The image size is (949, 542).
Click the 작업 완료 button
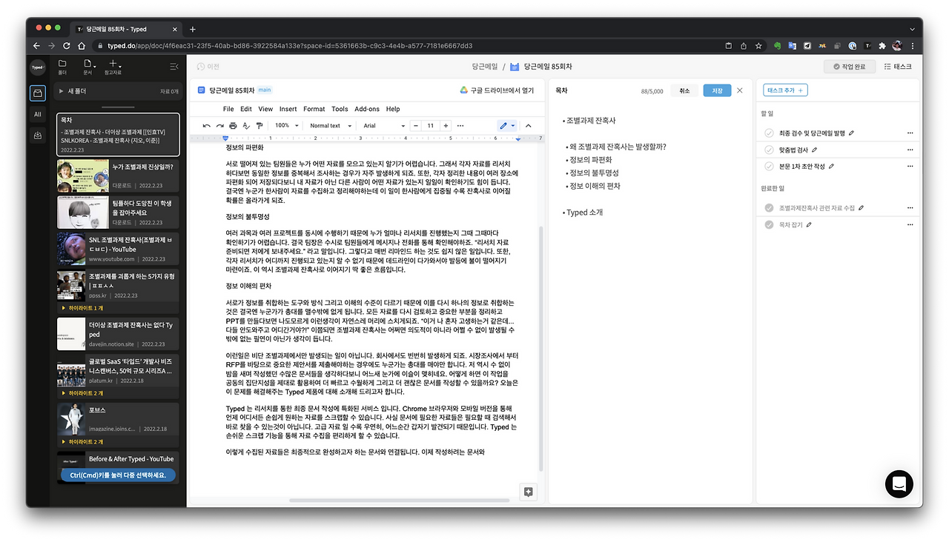click(x=849, y=67)
